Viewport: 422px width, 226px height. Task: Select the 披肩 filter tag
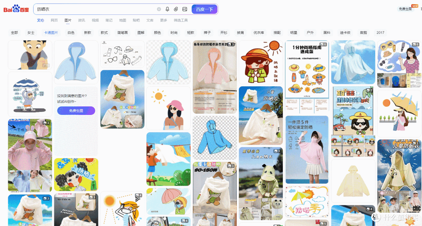click(x=240, y=32)
